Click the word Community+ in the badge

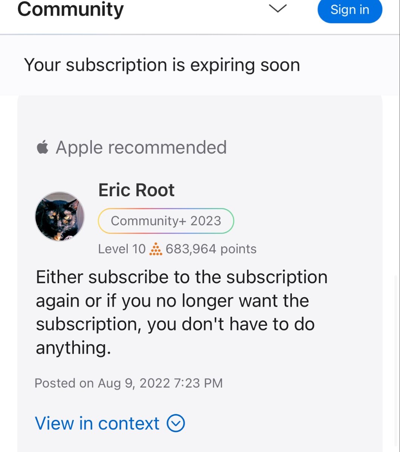coord(148,221)
